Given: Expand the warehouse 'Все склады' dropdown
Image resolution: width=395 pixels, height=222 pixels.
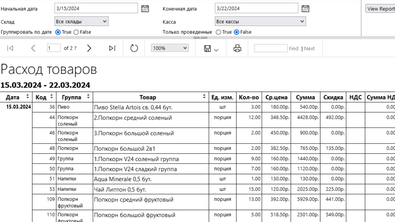Looking at the screenshot, I should [81, 21].
